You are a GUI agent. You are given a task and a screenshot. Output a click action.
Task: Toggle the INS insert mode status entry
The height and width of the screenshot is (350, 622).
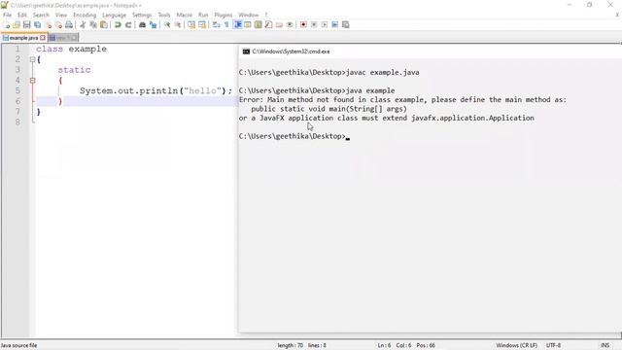605,346
